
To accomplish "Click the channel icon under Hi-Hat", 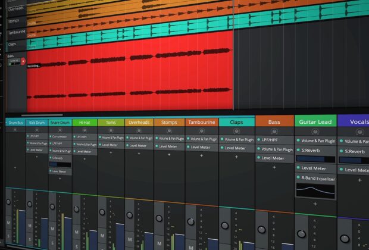I will point(85,130).
